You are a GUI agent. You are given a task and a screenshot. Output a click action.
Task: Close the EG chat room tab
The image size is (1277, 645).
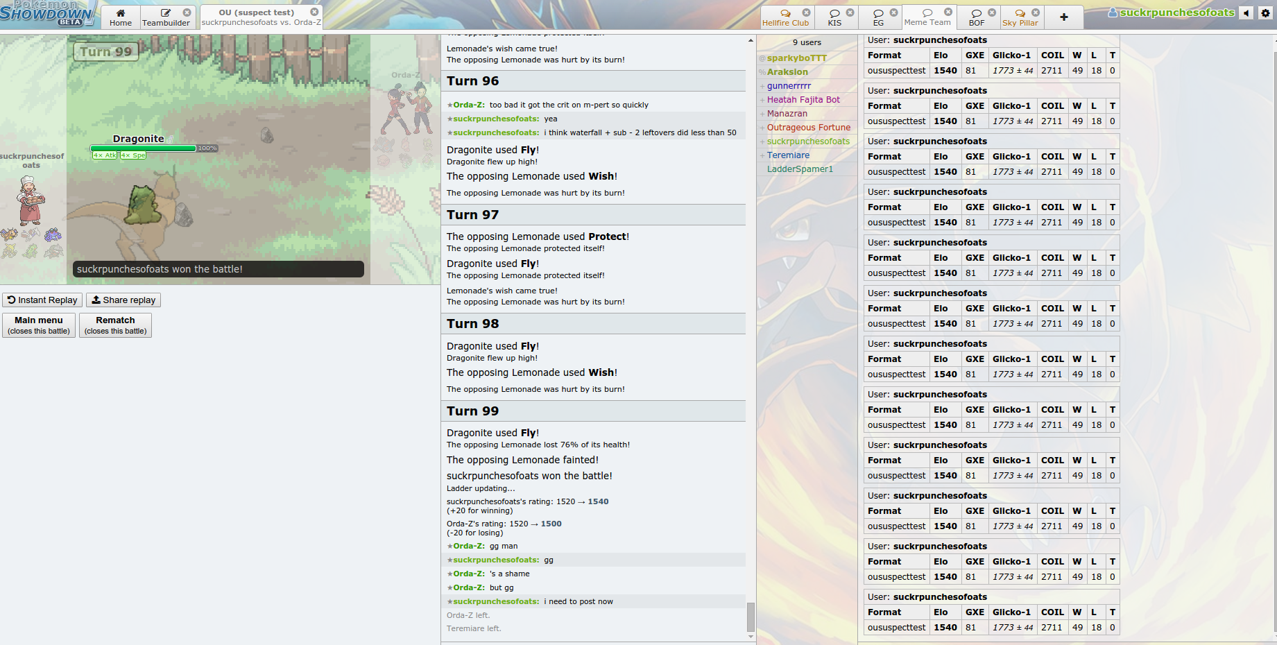[x=894, y=12]
